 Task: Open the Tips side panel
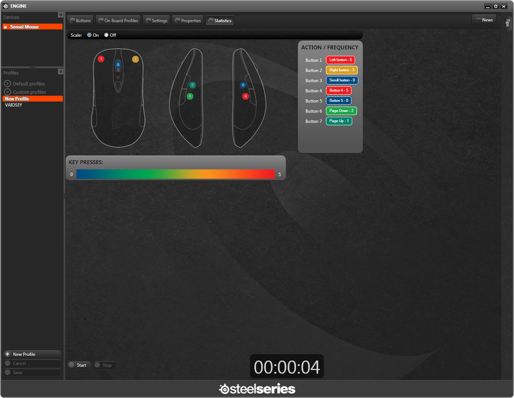(507, 23)
